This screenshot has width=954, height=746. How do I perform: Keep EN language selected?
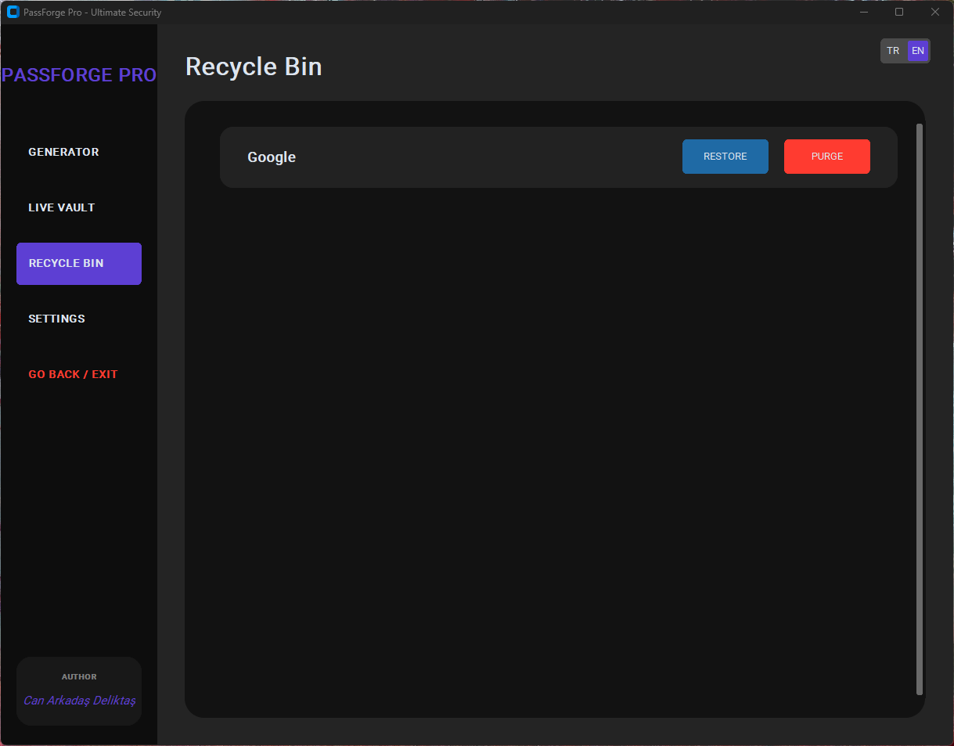[917, 50]
